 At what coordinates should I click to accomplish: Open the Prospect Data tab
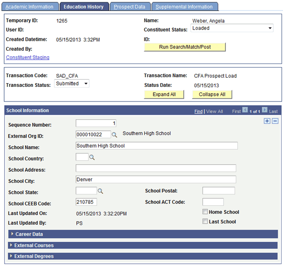pyautogui.click(x=130, y=7)
